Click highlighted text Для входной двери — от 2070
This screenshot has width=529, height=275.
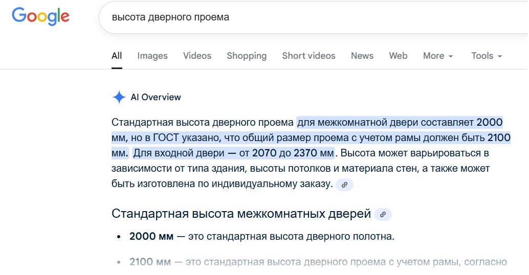pos(205,153)
